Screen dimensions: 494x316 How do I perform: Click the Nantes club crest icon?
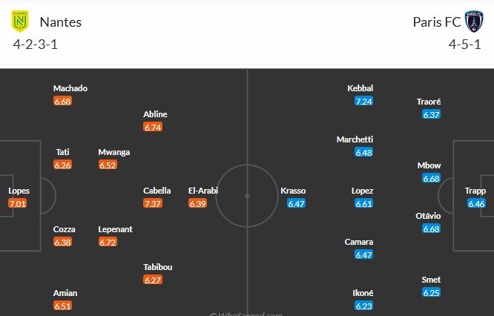19,22
